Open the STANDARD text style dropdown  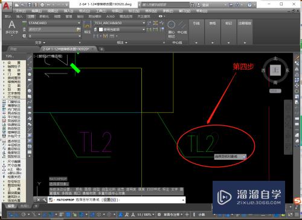click(54, 23)
